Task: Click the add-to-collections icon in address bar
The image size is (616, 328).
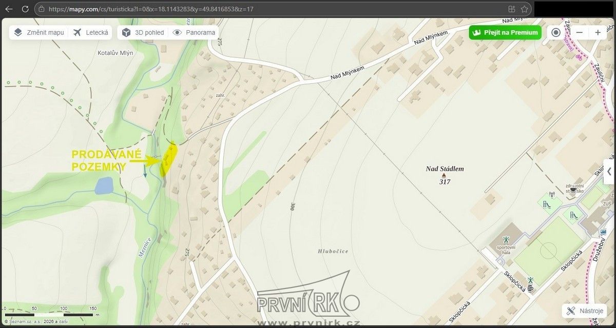Action: click(x=511, y=9)
